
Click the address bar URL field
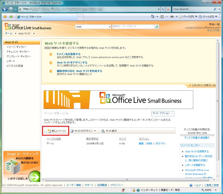coord(88,9)
